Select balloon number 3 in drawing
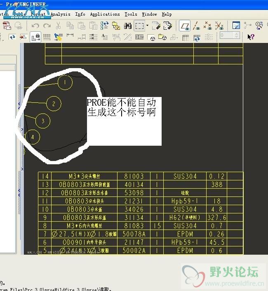268x291 pixels. pyautogui.click(x=43, y=121)
